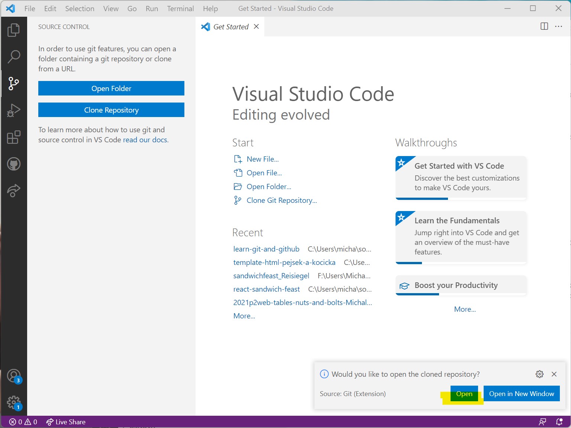Viewport: 571px width, 428px height.
Task: Open the Extensions view icon
Action: point(14,137)
